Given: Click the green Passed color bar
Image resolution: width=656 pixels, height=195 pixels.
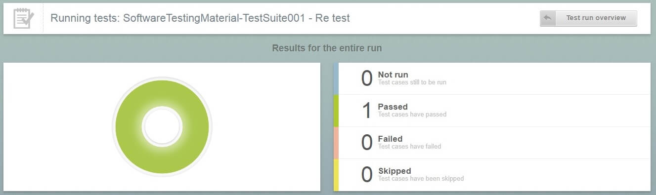Looking at the screenshot, I should [336, 111].
